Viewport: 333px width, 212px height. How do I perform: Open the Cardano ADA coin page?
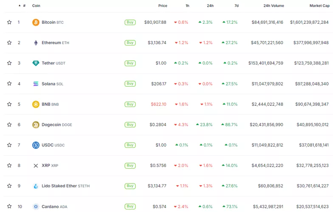point(54,206)
